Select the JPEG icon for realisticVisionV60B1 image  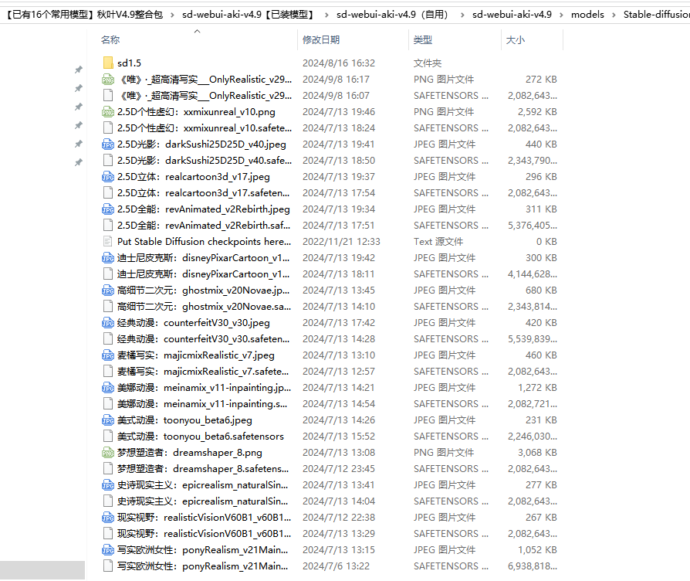coord(108,518)
